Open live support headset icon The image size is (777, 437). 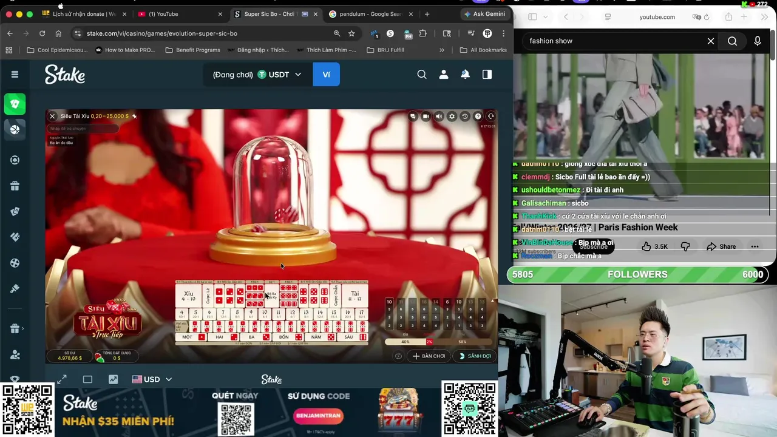(491, 117)
